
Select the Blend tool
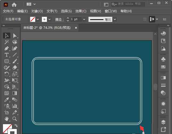pos(15,100)
